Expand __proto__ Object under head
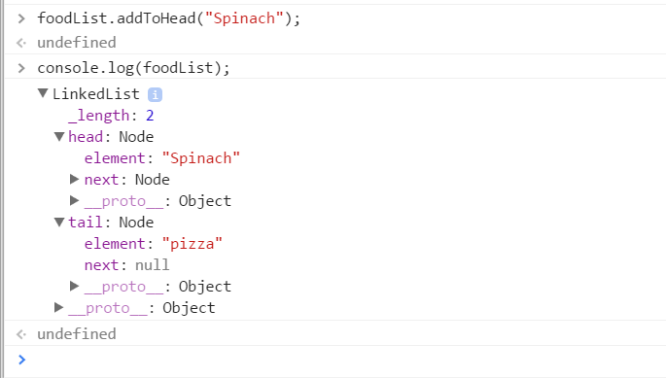The height and width of the screenshot is (378, 666). coord(74,200)
